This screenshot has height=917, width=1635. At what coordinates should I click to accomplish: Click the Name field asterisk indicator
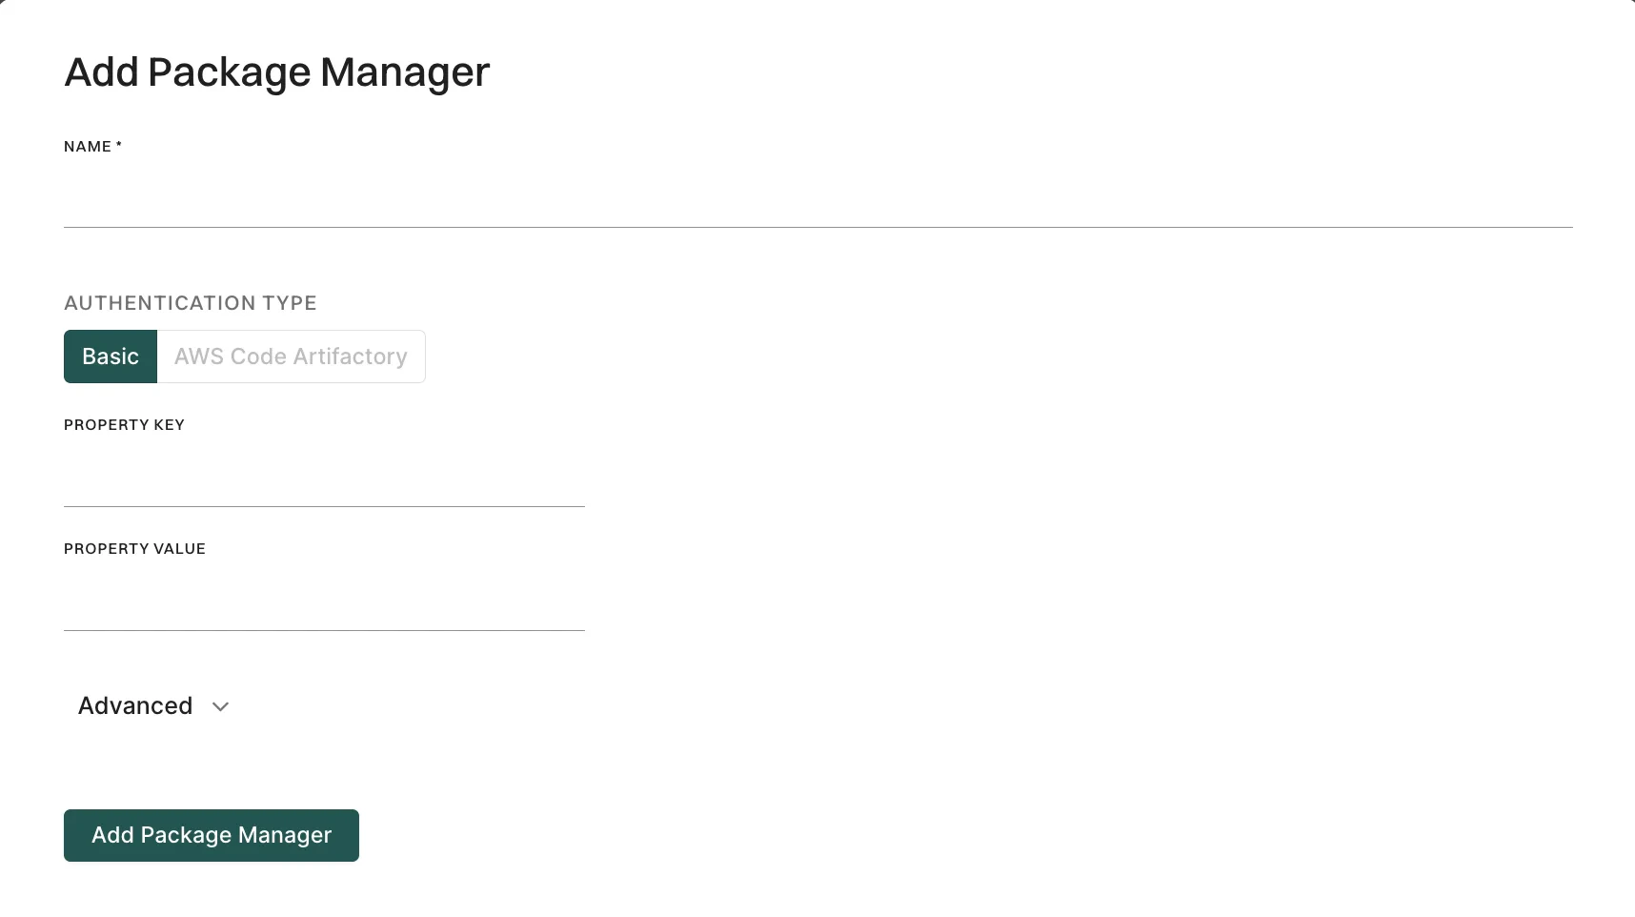(x=118, y=145)
